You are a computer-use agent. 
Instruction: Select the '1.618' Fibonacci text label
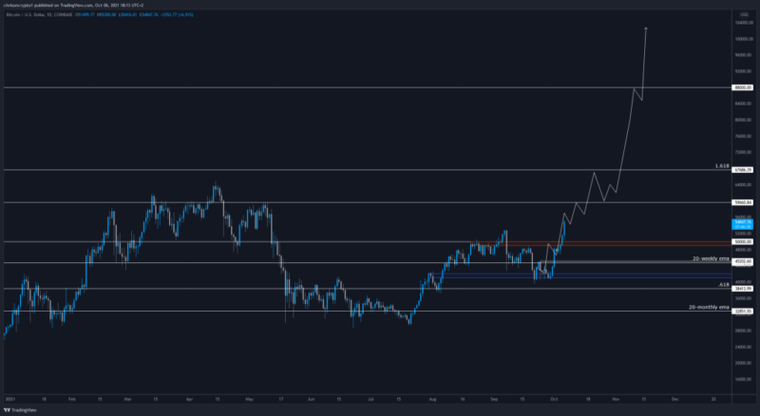(x=720, y=166)
